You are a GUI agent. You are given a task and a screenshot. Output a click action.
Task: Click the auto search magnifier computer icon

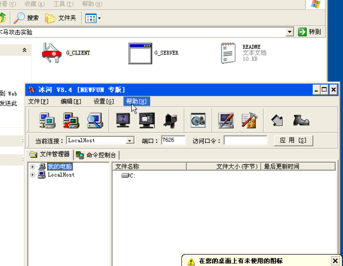(x=95, y=120)
